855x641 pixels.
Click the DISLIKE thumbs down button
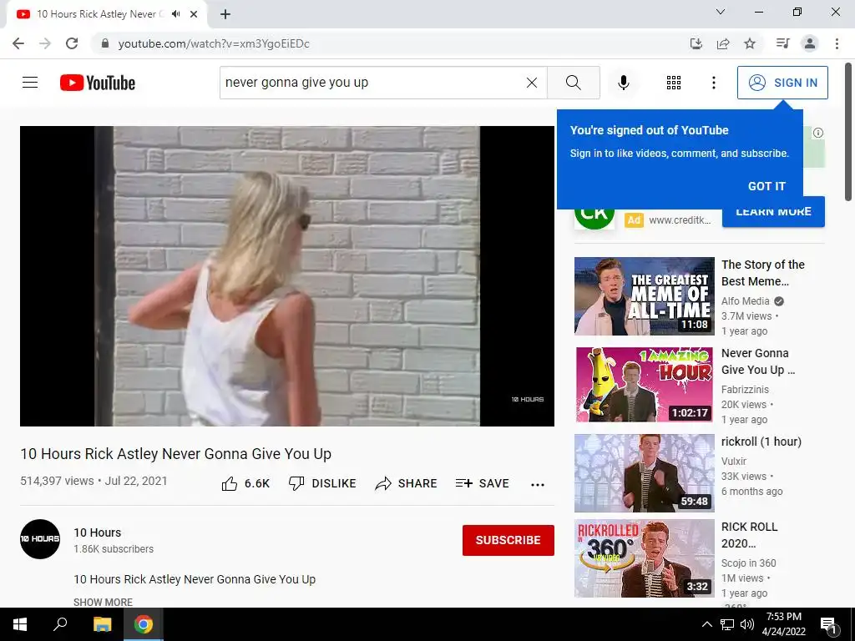coord(322,483)
